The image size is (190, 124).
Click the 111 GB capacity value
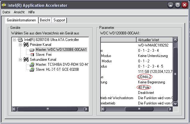(155, 72)
